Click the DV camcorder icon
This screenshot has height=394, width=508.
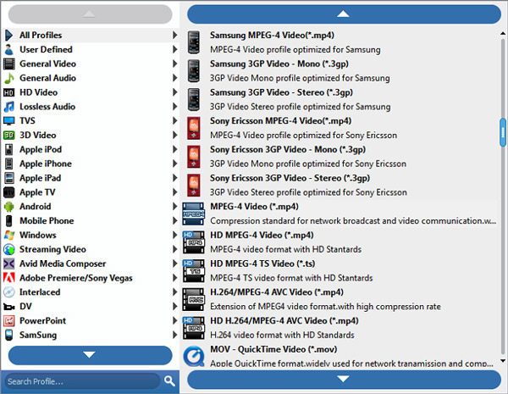pos(9,307)
